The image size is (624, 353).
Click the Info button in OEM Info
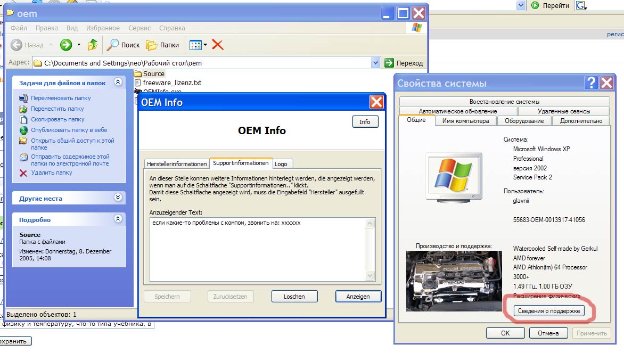(365, 122)
